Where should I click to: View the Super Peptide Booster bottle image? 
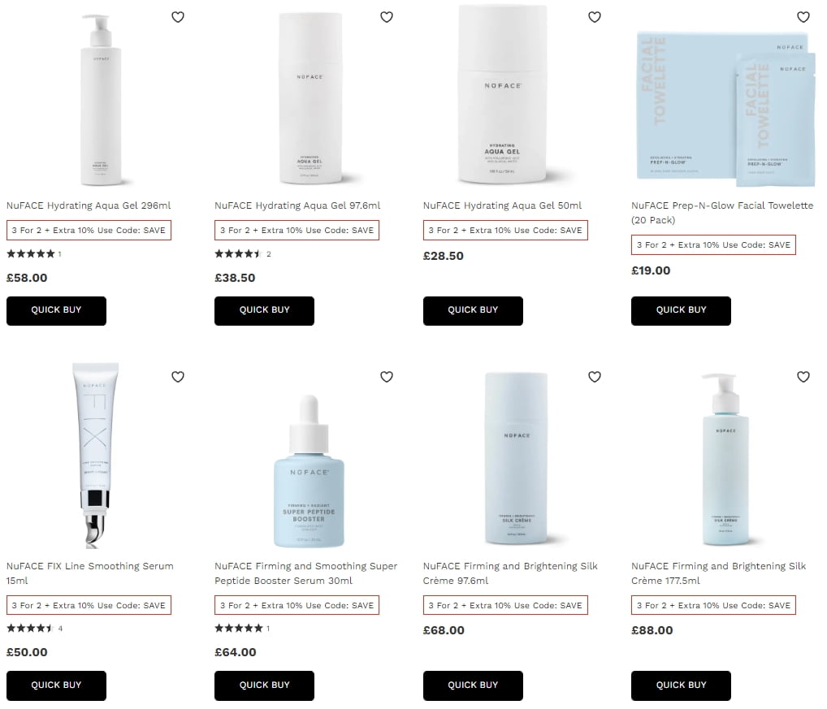click(x=309, y=471)
